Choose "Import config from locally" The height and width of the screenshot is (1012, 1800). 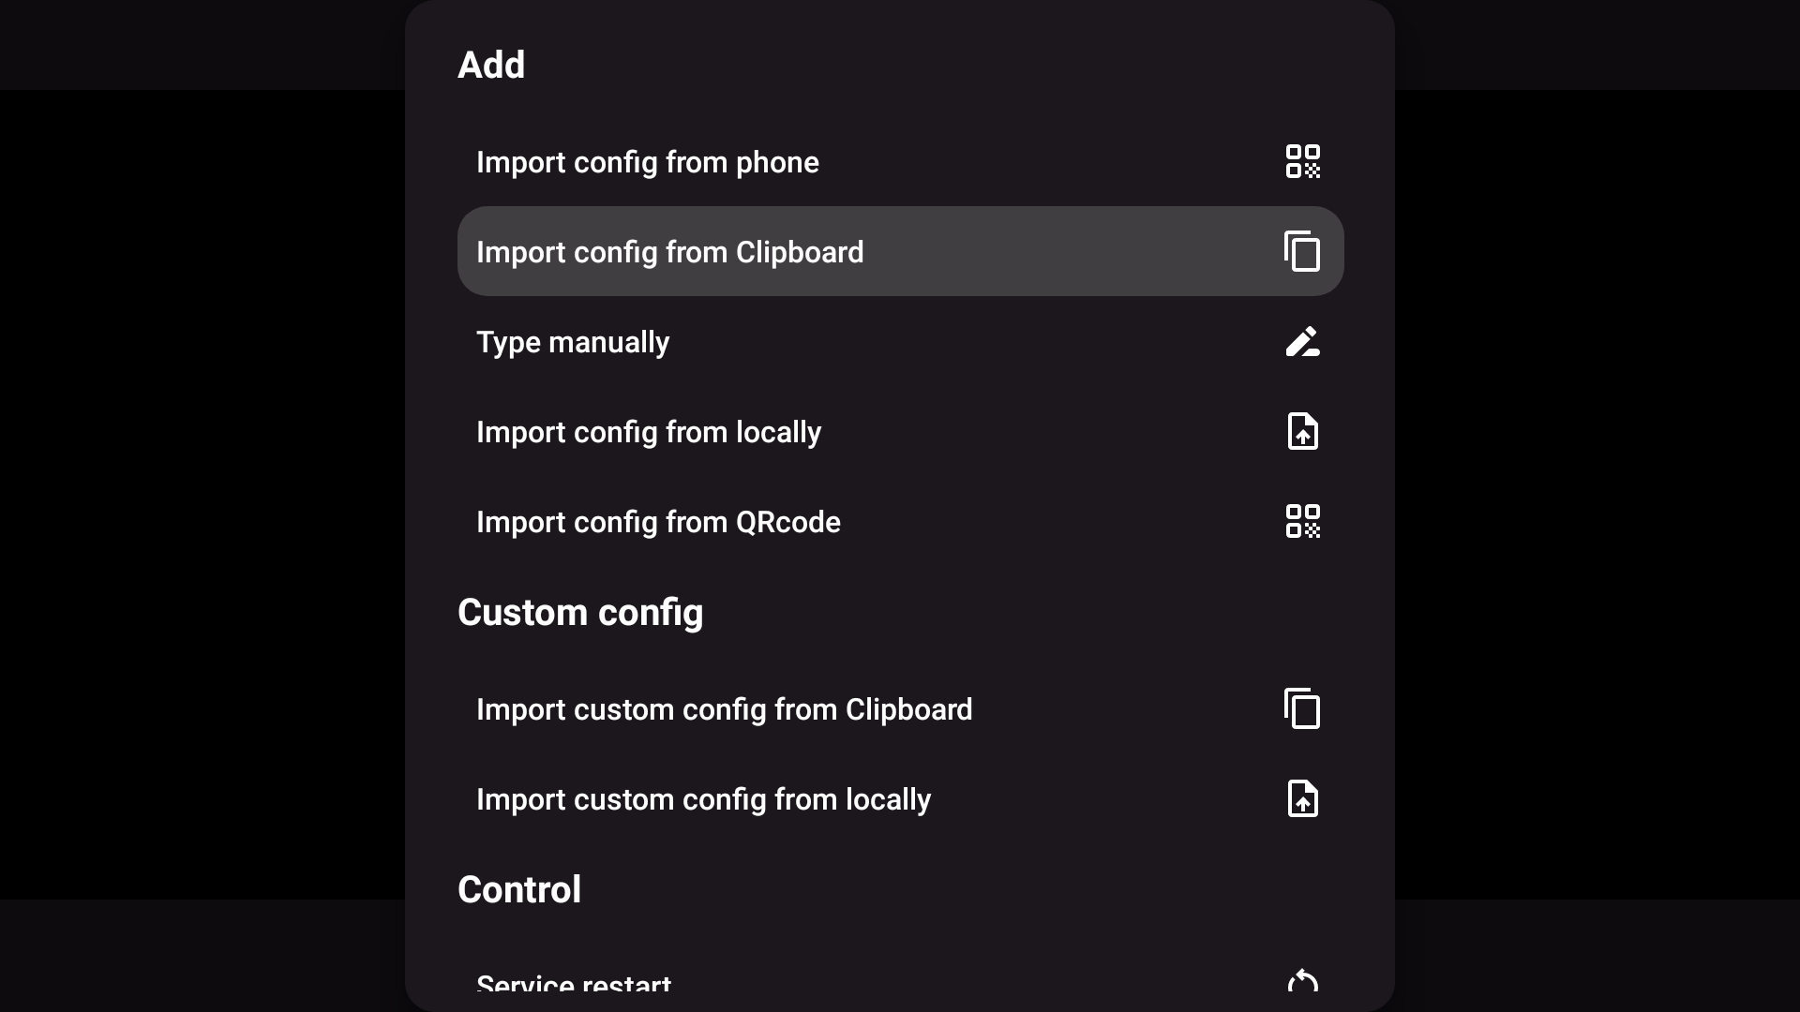tap(648, 432)
